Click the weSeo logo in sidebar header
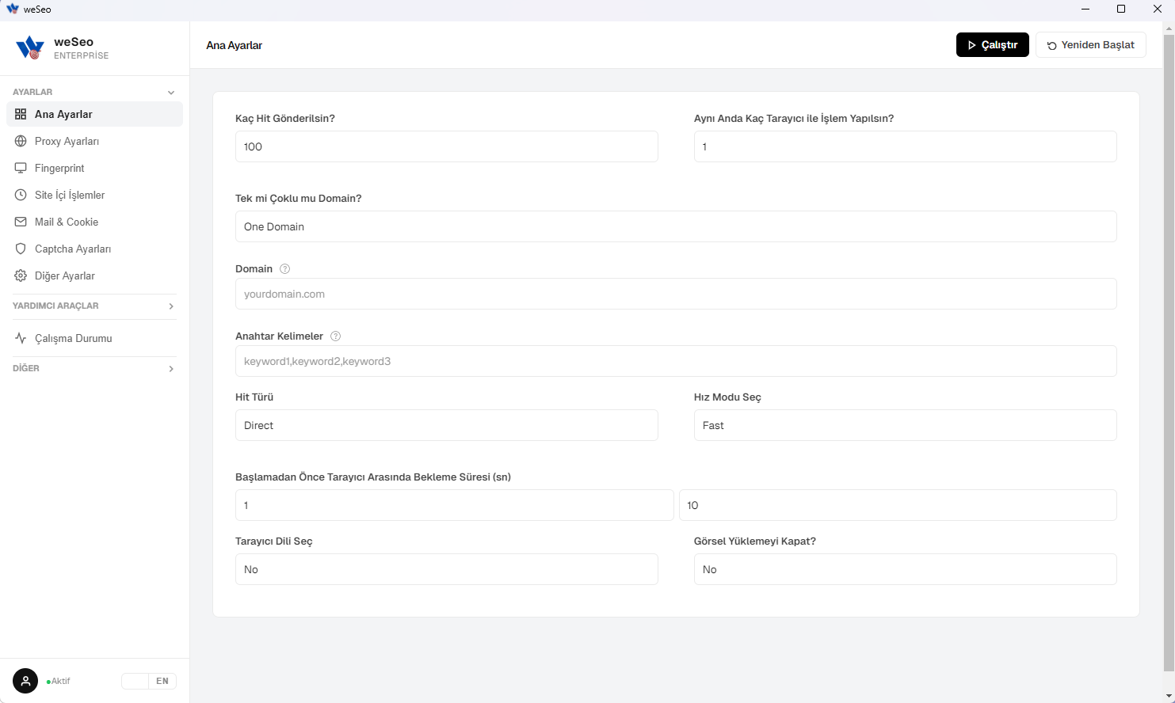Image resolution: width=1175 pixels, height=703 pixels. click(30, 47)
